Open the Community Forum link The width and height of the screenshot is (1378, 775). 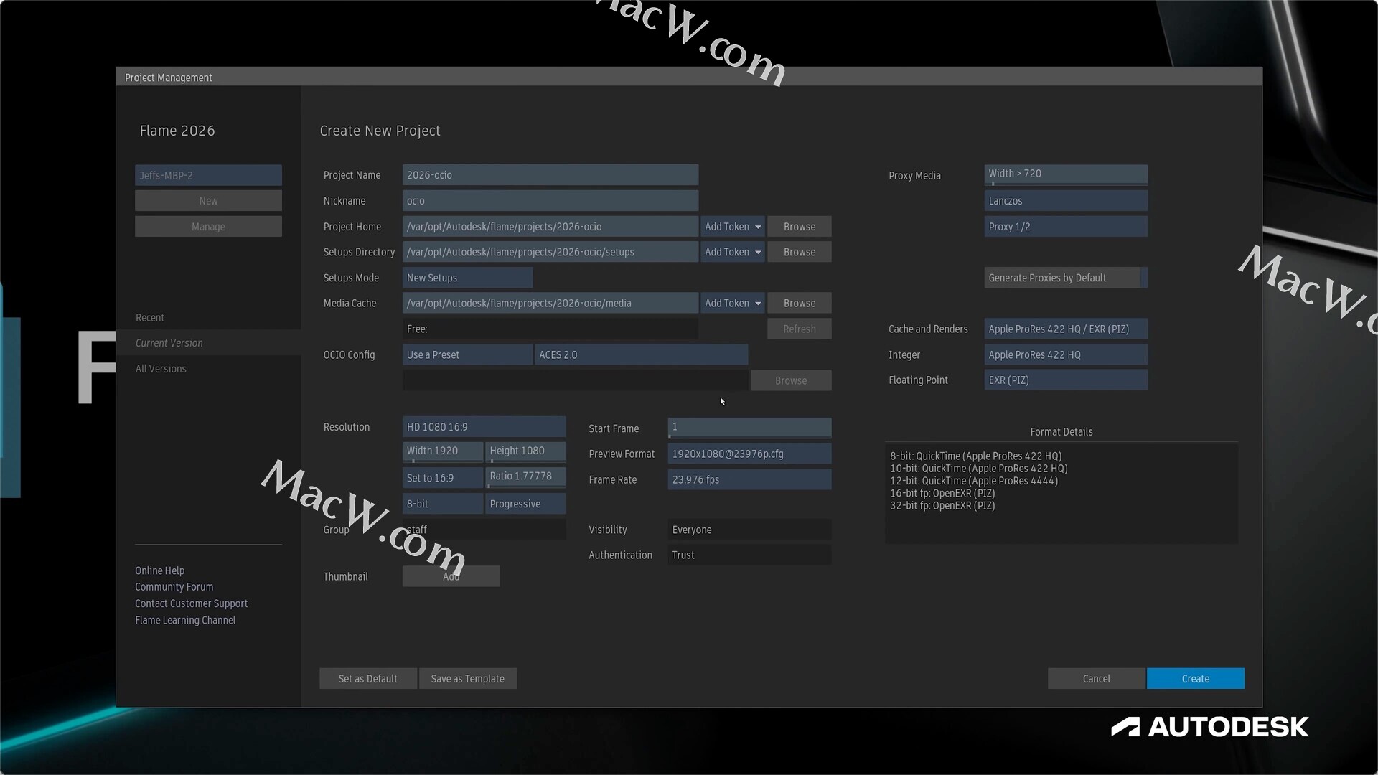(x=174, y=587)
